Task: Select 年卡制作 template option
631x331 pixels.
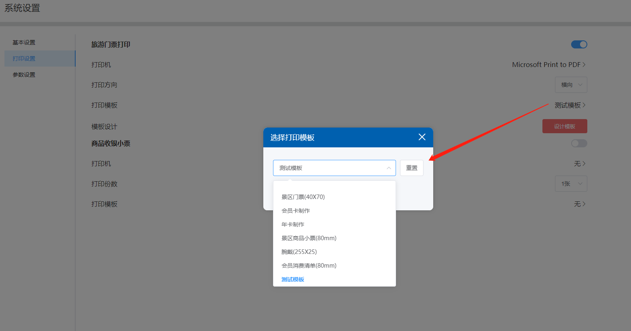Action: (x=293, y=224)
